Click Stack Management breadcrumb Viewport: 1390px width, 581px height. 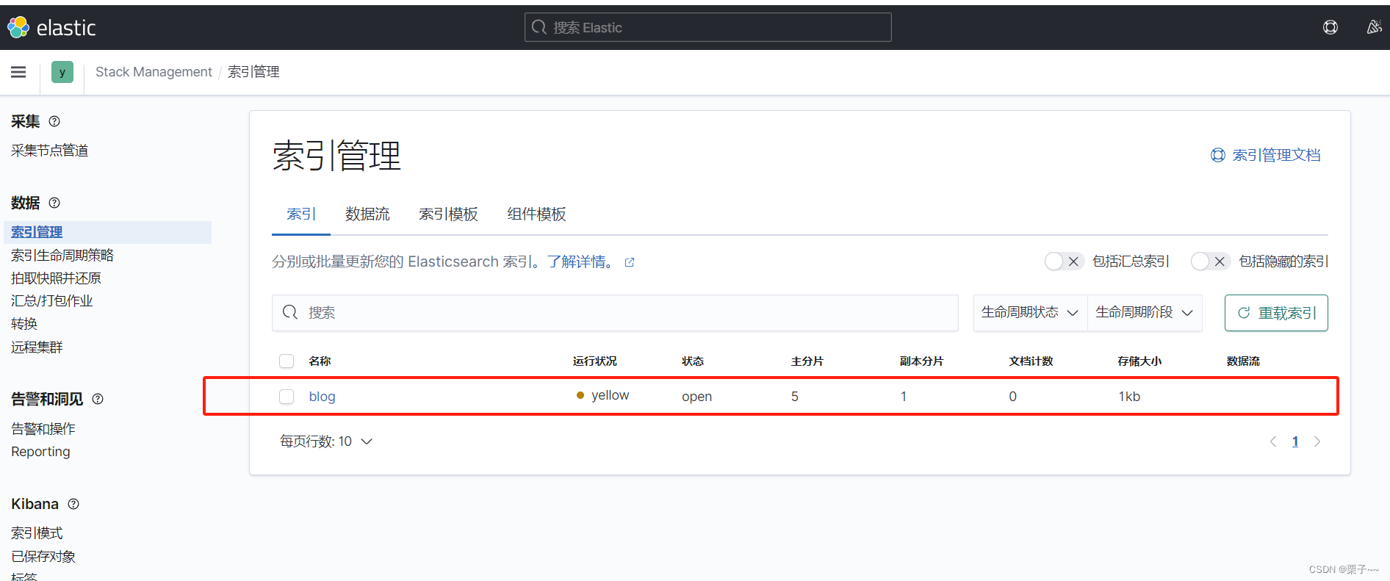click(x=154, y=72)
